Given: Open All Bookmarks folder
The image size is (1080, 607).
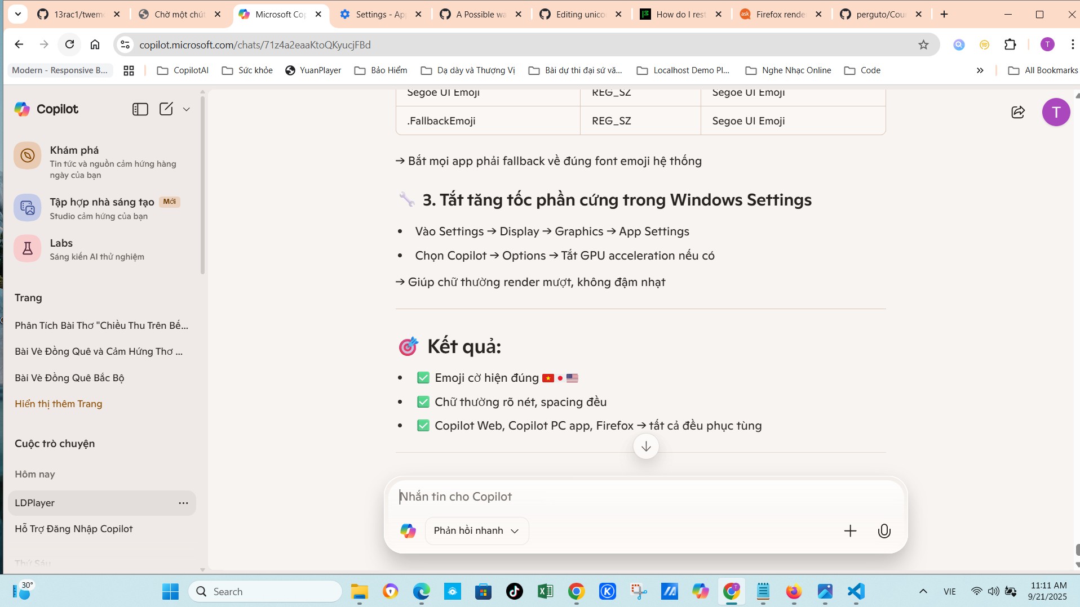Looking at the screenshot, I should [x=1043, y=70].
